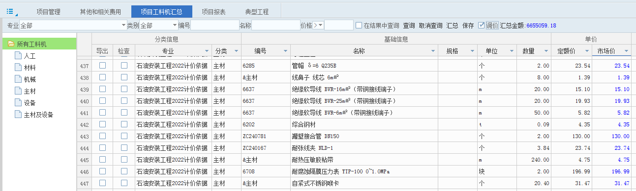This screenshot has height=191, width=636.
Task: Open the 类别 filter combo box
Action: click(x=159, y=25)
